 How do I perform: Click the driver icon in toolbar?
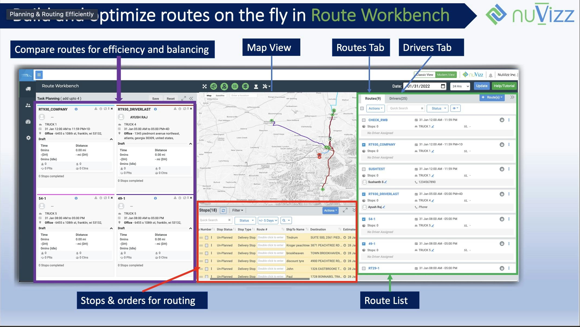pos(256,86)
